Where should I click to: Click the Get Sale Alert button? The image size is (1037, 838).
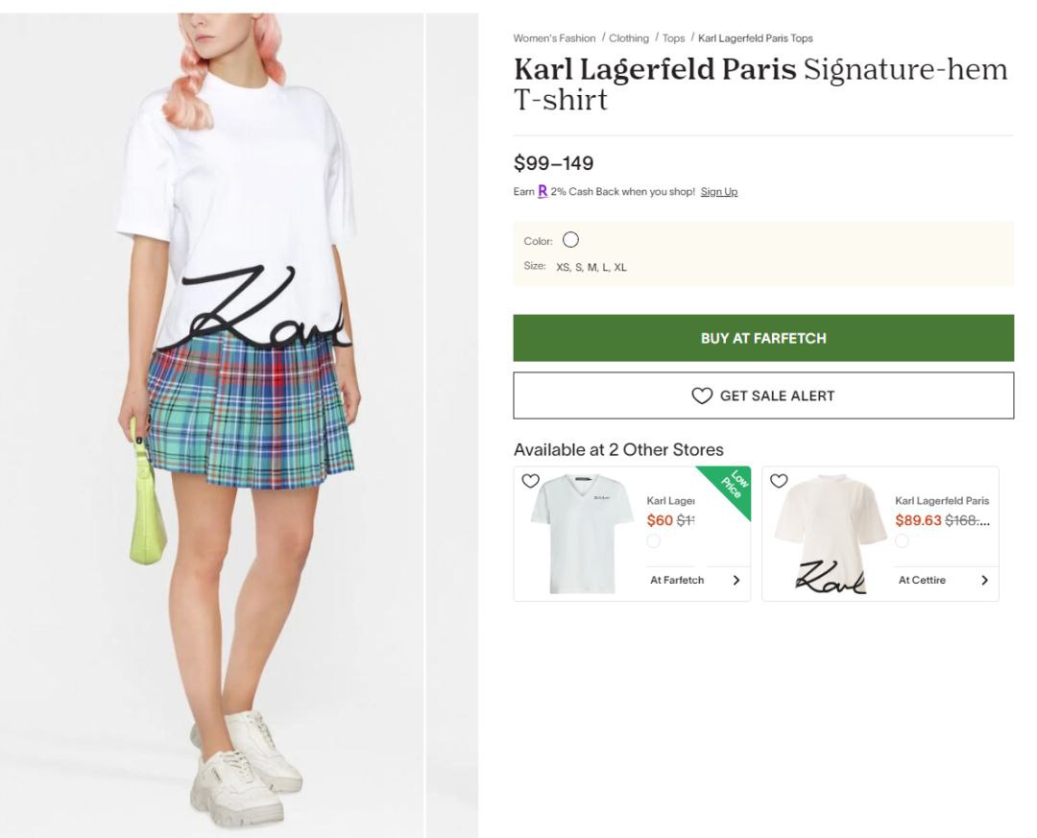point(763,395)
